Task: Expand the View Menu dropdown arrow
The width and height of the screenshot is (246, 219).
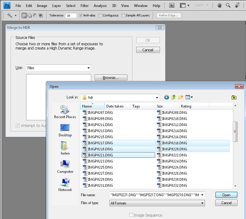Action: pyautogui.click(x=192, y=98)
